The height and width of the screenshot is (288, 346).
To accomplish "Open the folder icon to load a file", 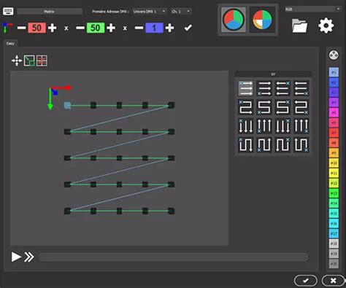I will coord(299,26).
